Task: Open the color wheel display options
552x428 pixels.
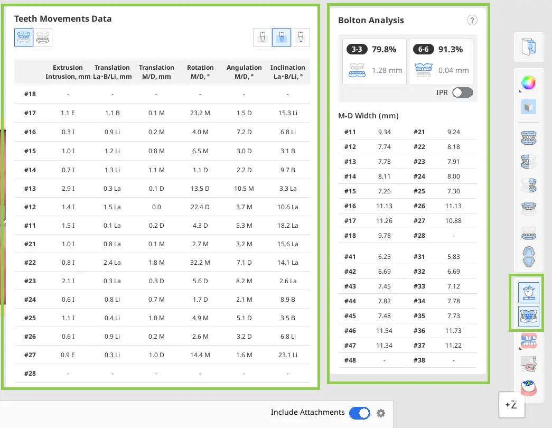Action: tap(528, 83)
